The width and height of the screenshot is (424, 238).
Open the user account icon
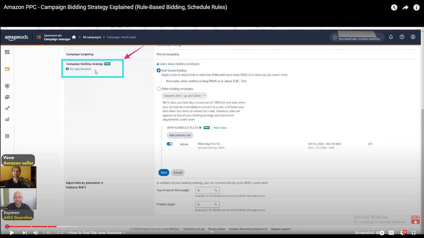413,37
